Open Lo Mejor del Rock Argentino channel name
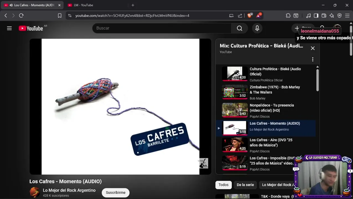 tap(69, 190)
